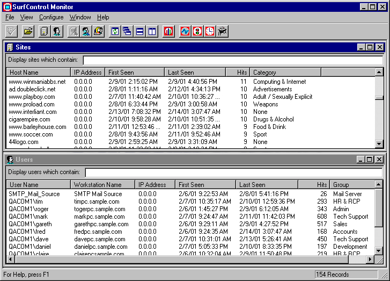
Task: Click the user at workstation icon
Action: click(x=99, y=31)
